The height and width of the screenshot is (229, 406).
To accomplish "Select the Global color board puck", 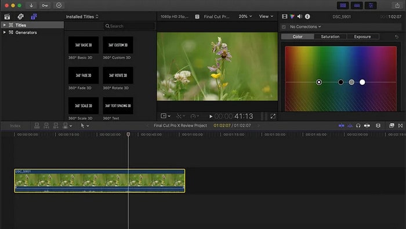I will (319, 82).
